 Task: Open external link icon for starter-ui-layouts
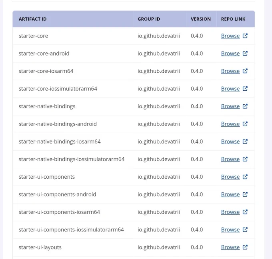point(245,247)
